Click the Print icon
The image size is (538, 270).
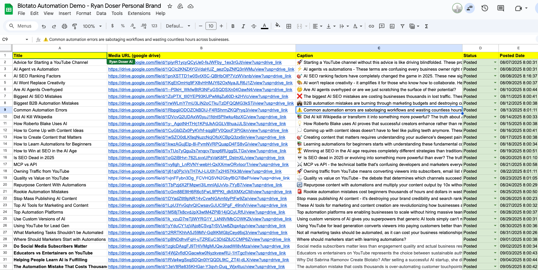point(64,26)
